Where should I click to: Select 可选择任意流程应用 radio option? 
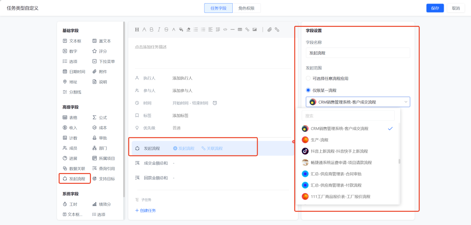pyautogui.click(x=308, y=78)
